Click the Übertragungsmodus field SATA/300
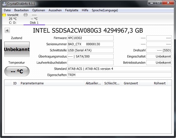The image size is (176, 138). [91, 56]
